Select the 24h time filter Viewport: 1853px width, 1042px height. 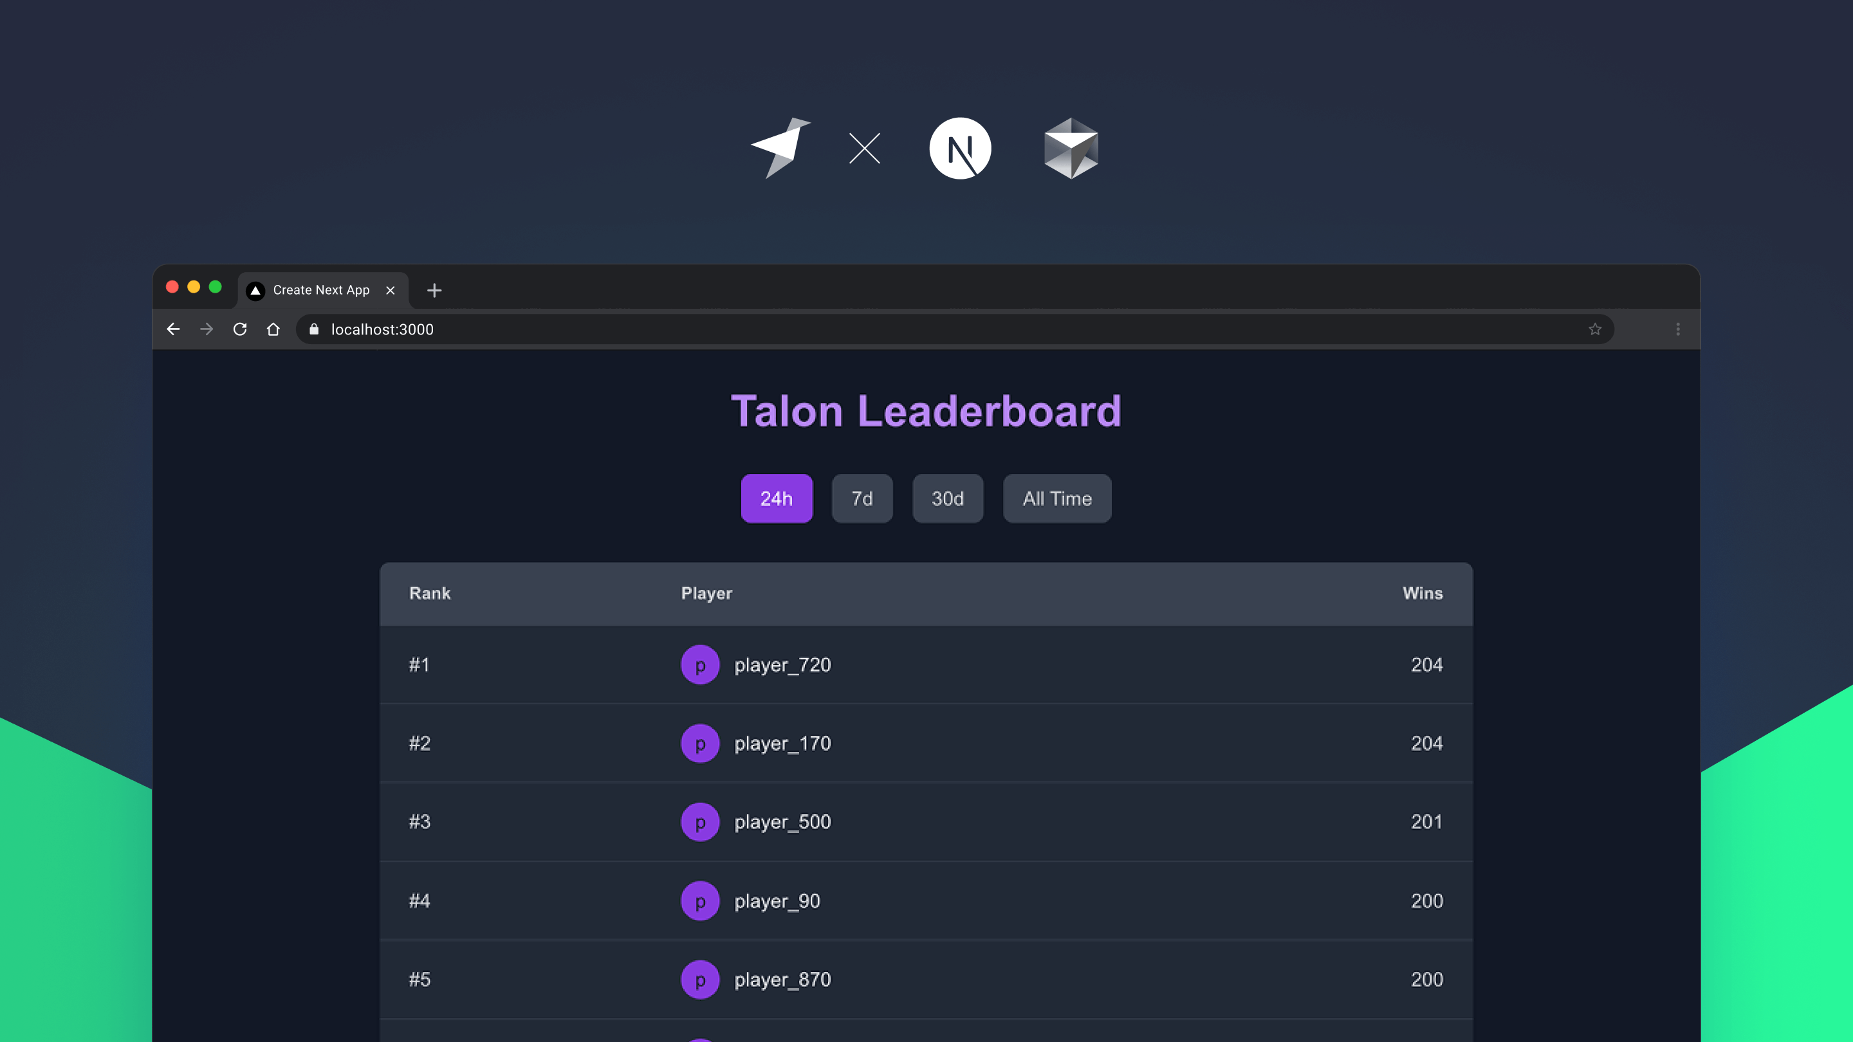[776, 498]
